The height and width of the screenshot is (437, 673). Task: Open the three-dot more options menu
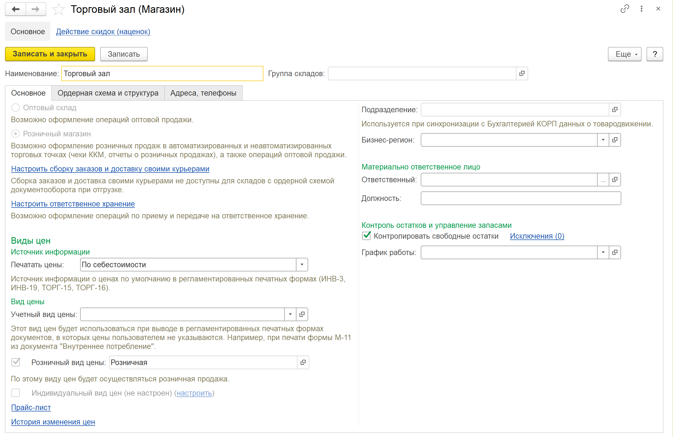click(x=641, y=9)
